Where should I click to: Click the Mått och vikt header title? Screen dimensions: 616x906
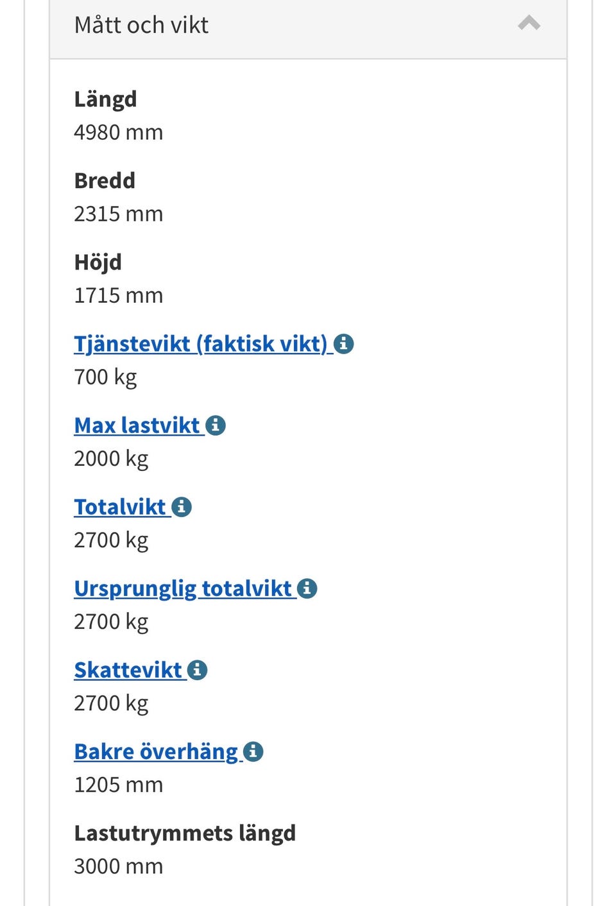(141, 25)
